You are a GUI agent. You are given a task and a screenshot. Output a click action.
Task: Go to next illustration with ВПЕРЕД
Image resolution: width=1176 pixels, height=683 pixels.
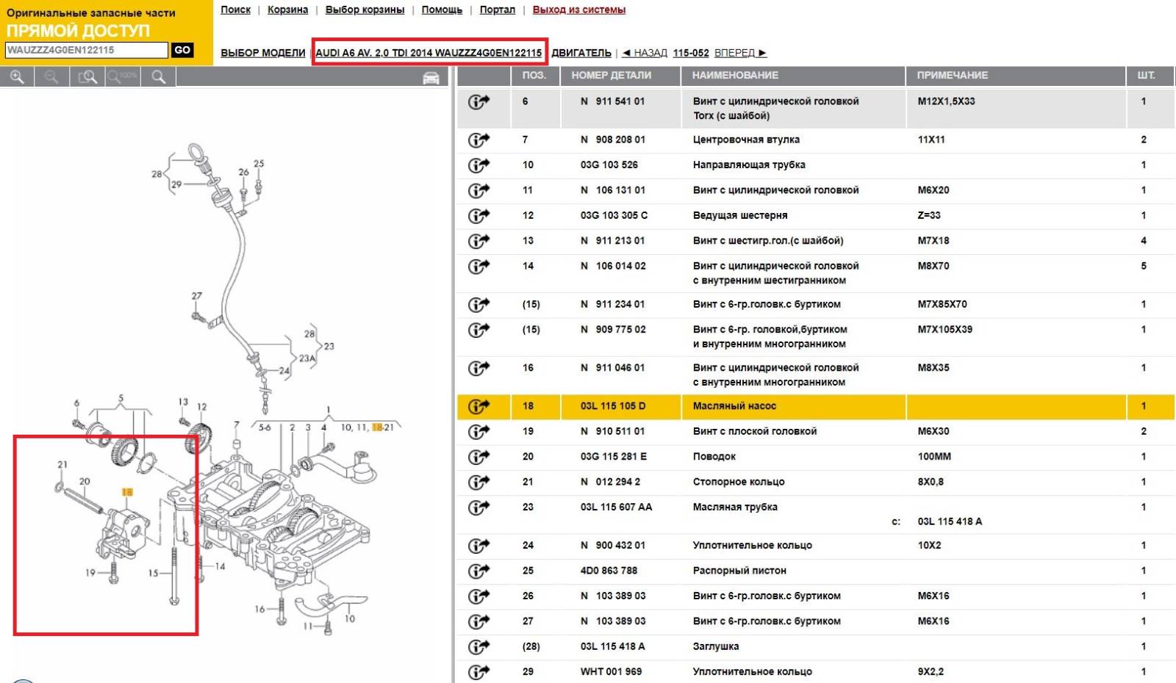[x=741, y=53]
